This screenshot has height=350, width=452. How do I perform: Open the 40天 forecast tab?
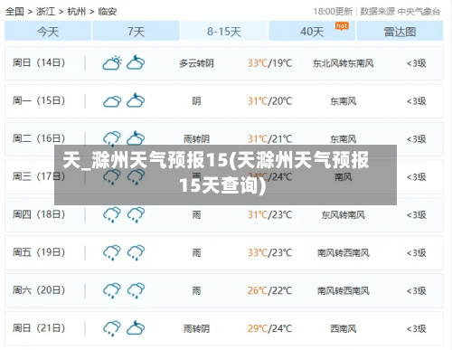[x=312, y=31]
